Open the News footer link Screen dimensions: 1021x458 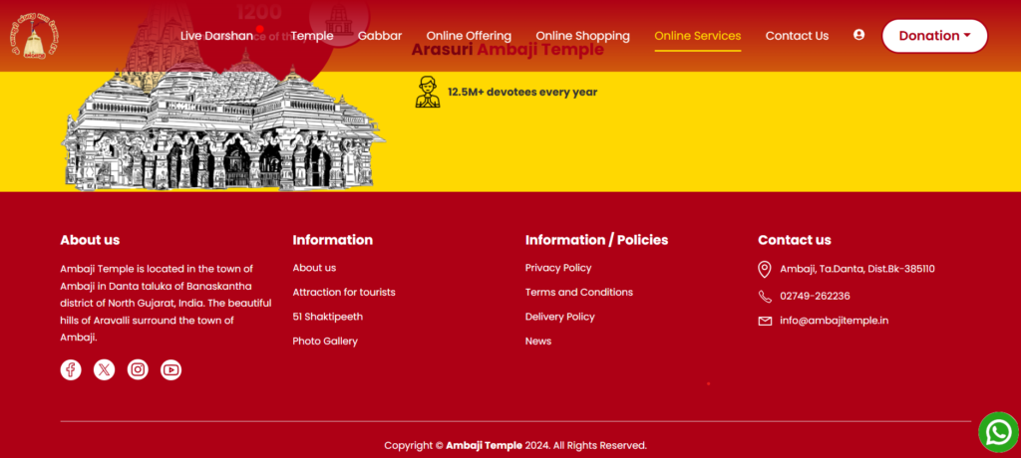537,341
